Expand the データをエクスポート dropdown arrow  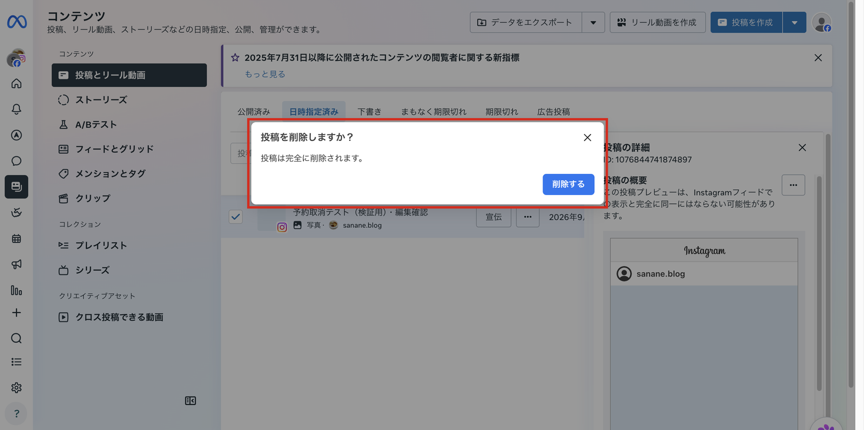coord(593,22)
